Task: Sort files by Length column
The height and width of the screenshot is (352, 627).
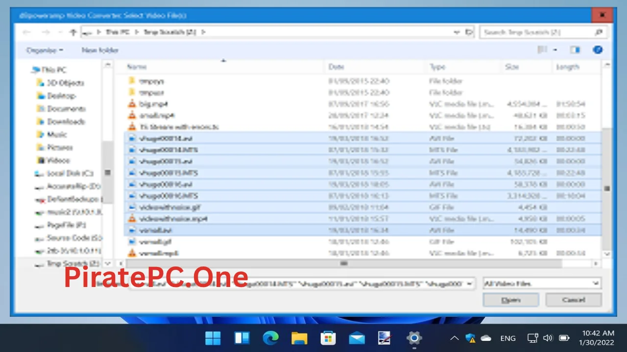Action: pyautogui.click(x=568, y=67)
